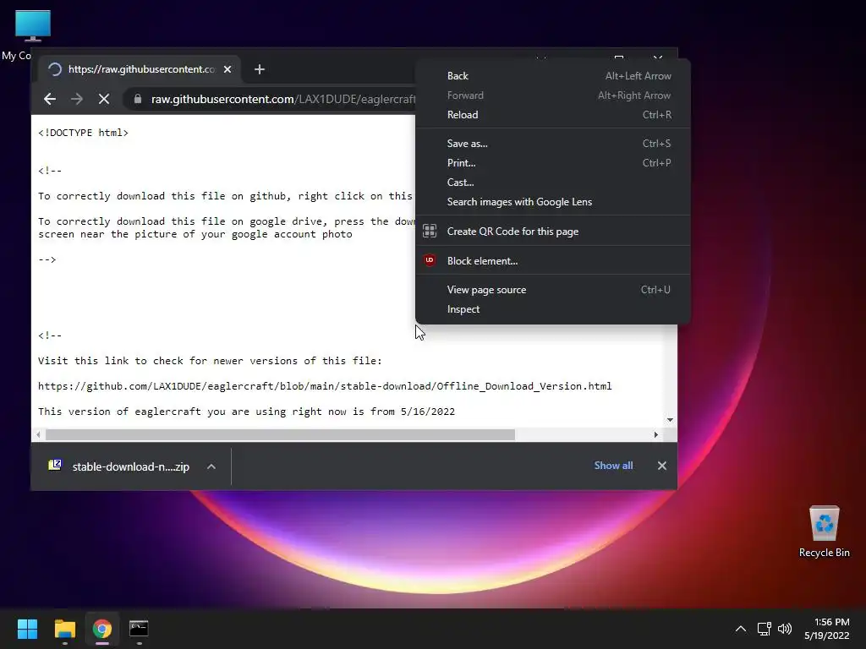Screen dimensions: 866x649
Task: Select the raw.githubusercontent.com browser tab
Action: pos(140,69)
